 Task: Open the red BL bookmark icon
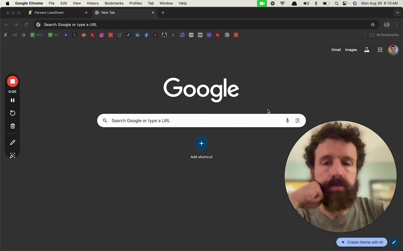pyautogui.click(x=218, y=35)
